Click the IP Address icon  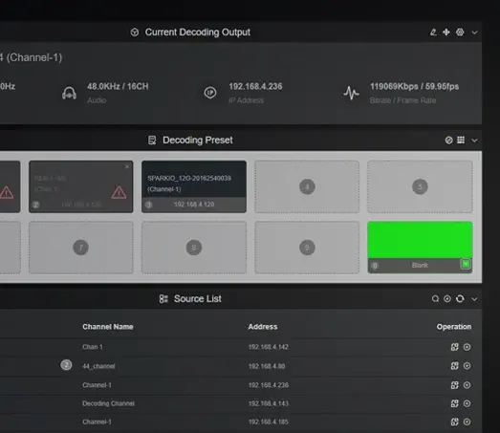point(210,93)
